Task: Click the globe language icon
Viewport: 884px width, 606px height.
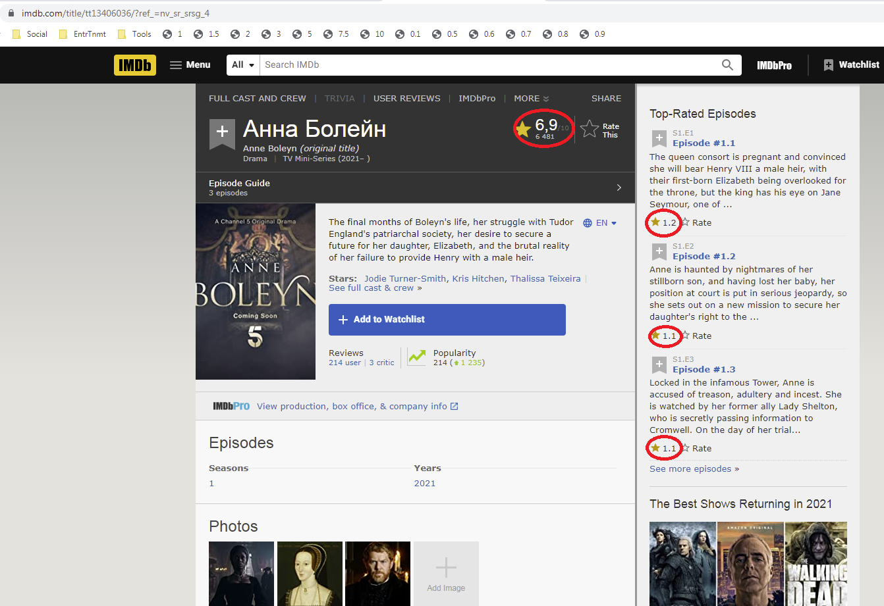Action: coord(588,223)
